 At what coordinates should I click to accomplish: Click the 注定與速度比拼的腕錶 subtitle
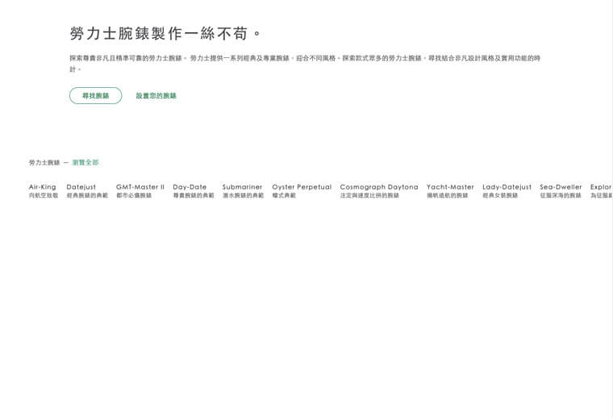[x=369, y=196]
